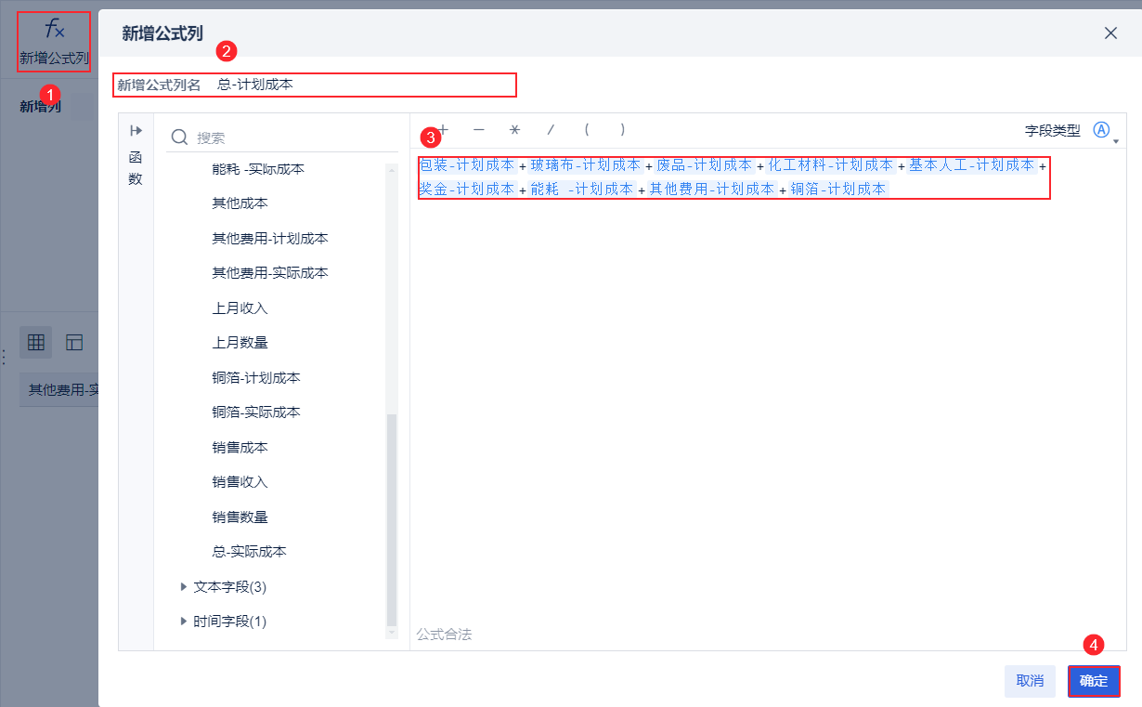1142x707 pixels.
Task: Insert the right parenthesis
Action: coord(622,130)
